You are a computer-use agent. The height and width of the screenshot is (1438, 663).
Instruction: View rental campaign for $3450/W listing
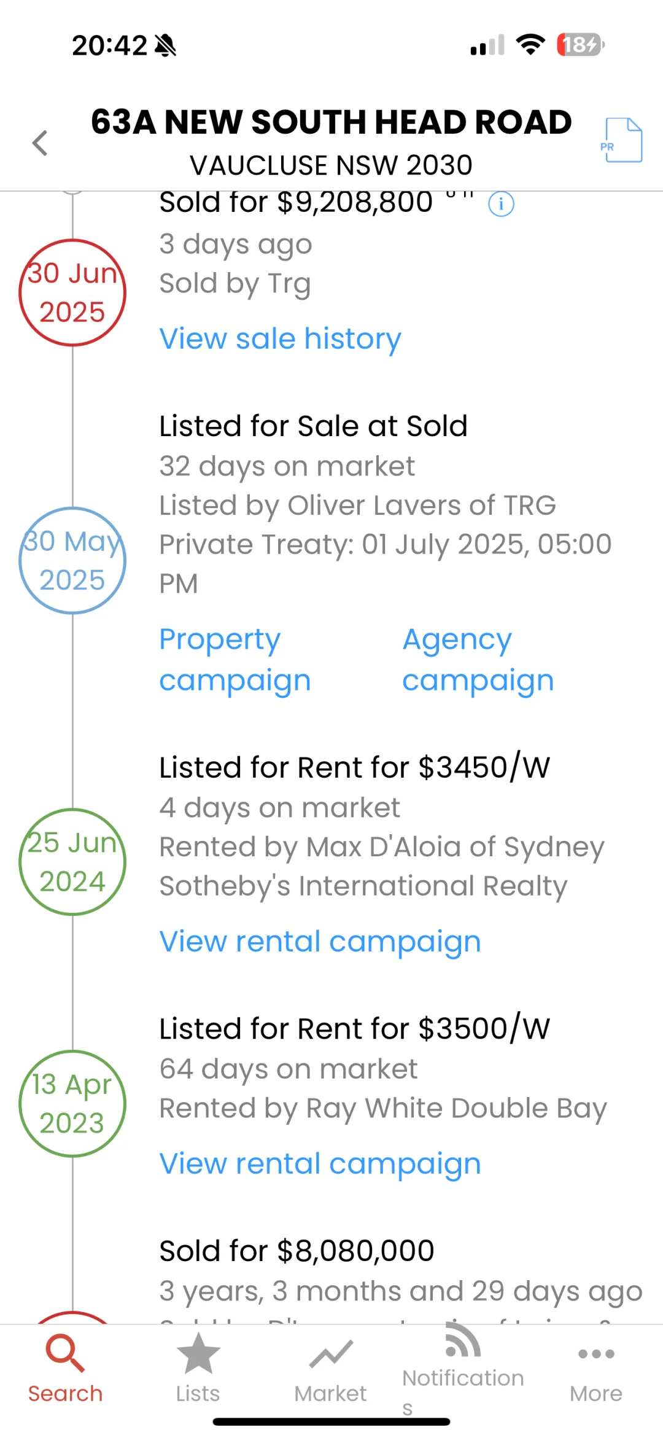320,942
